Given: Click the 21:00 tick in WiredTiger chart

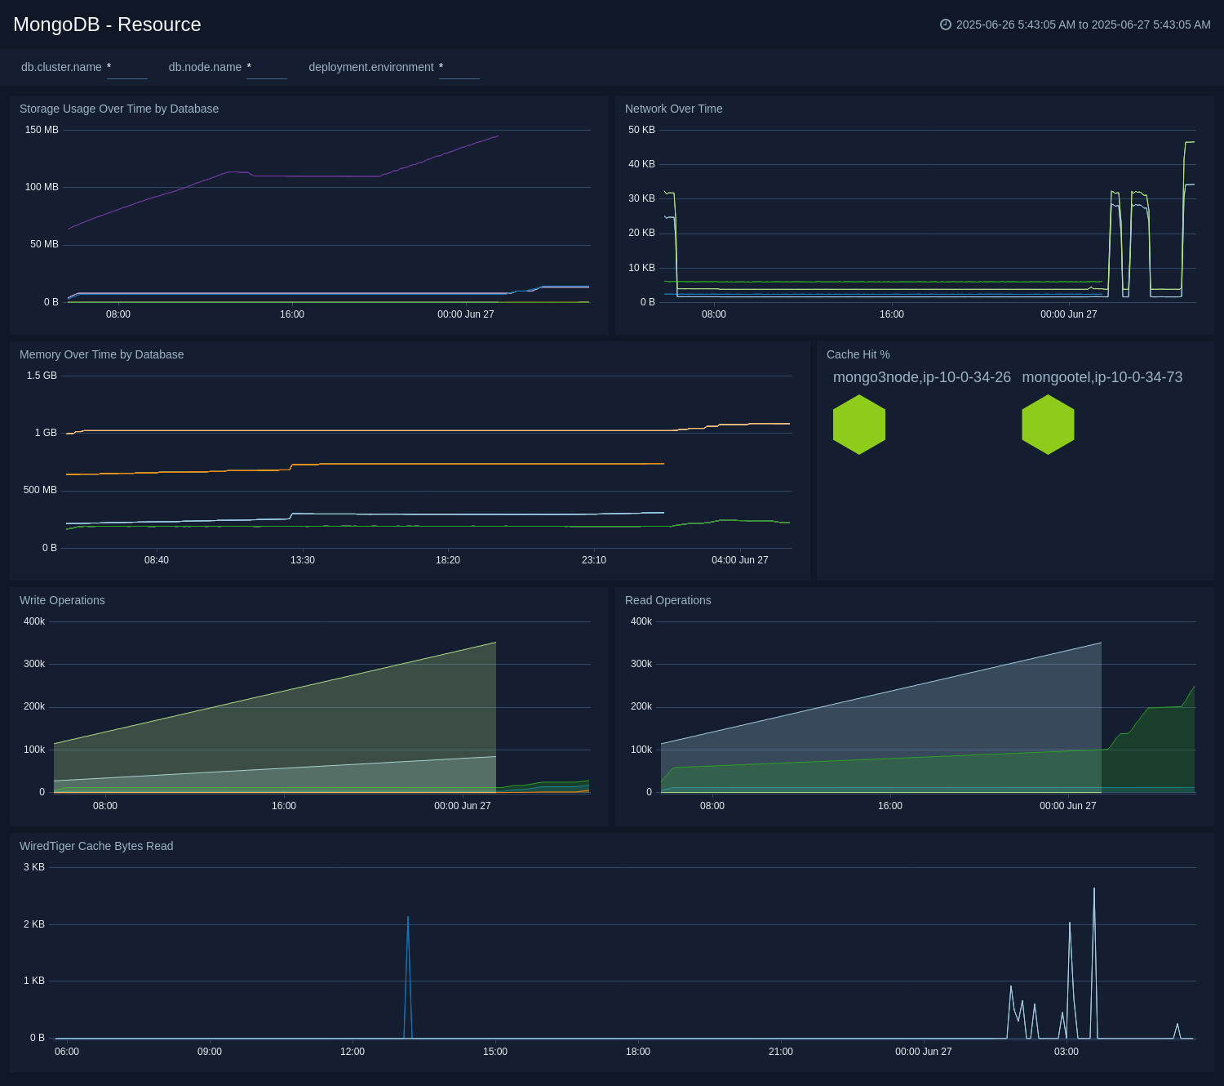Looking at the screenshot, I should [x=781, y=1052].
